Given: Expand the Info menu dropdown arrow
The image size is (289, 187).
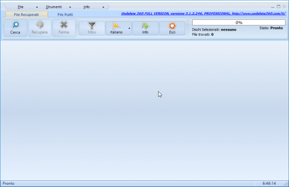Looking at the screenshot, I should [103, 7].
